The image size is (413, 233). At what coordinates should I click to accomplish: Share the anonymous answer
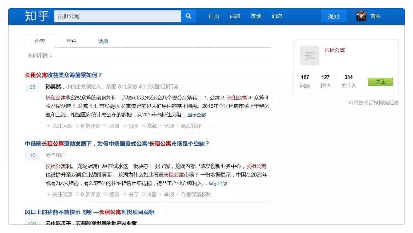tap(131, 194)
